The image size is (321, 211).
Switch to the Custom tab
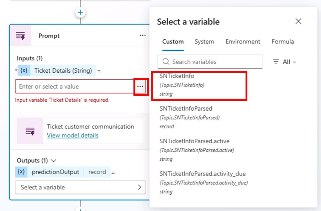pos(173,41)
